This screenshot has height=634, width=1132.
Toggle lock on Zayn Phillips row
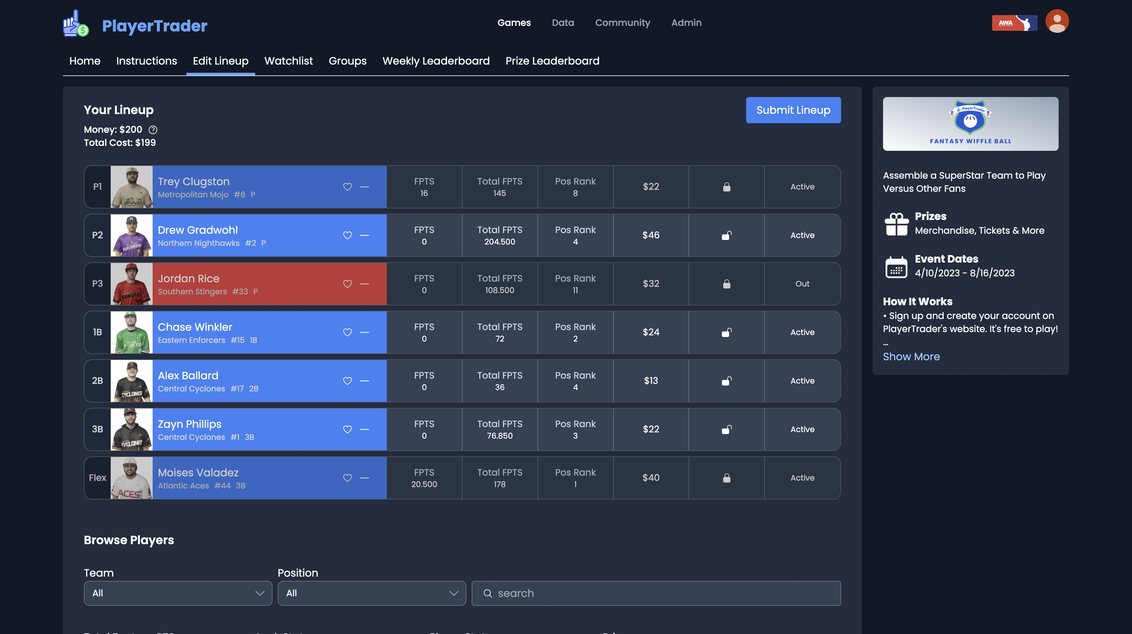[726, 429]
